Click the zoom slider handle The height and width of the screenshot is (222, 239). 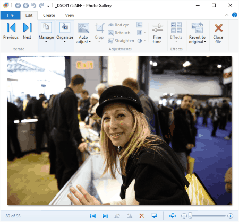click(x=190, y=216)
